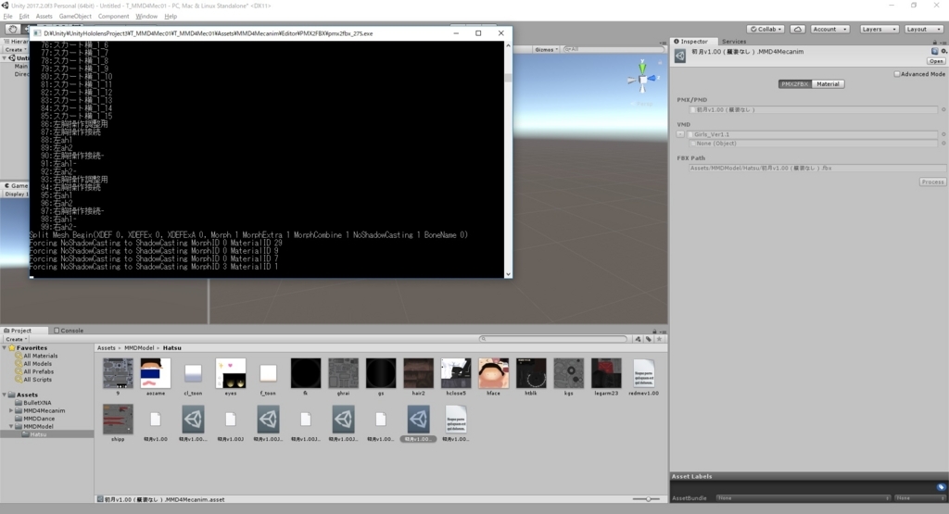Image resolution: width=949 pixels, height=514 pixels.
Task: Select the aozame texture asset
Action: (x=156, y=377)
